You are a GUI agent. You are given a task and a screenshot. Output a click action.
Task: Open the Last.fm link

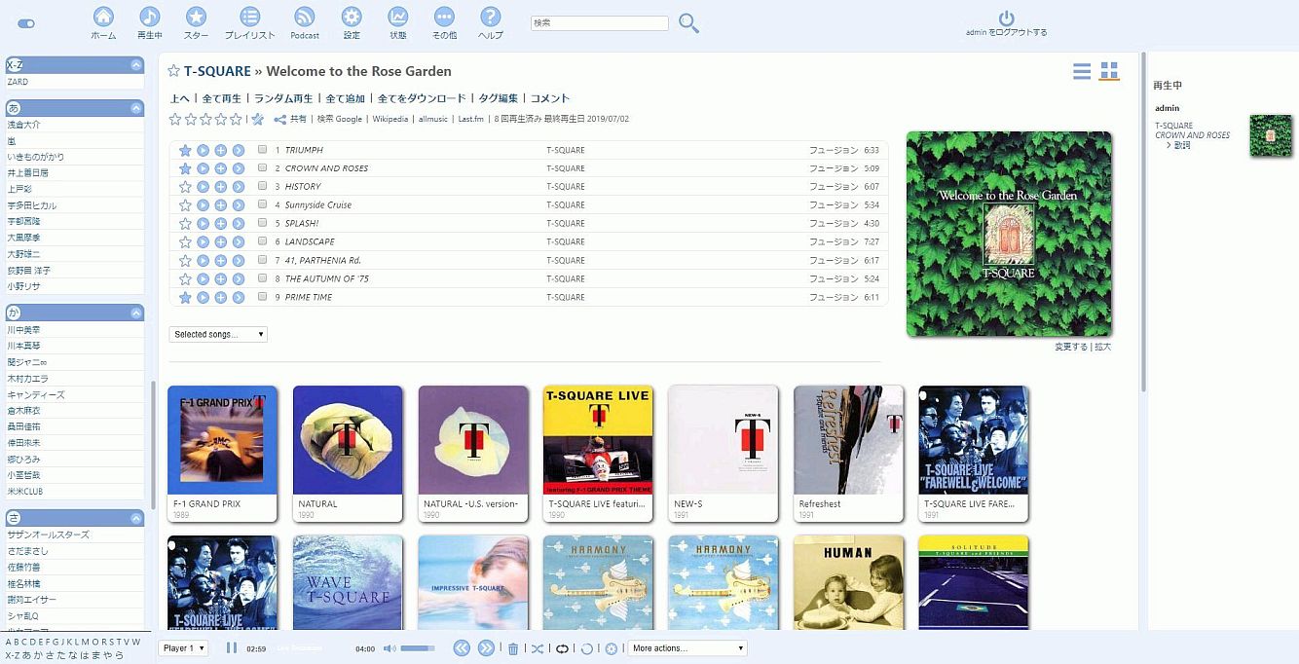coord(471,120)
